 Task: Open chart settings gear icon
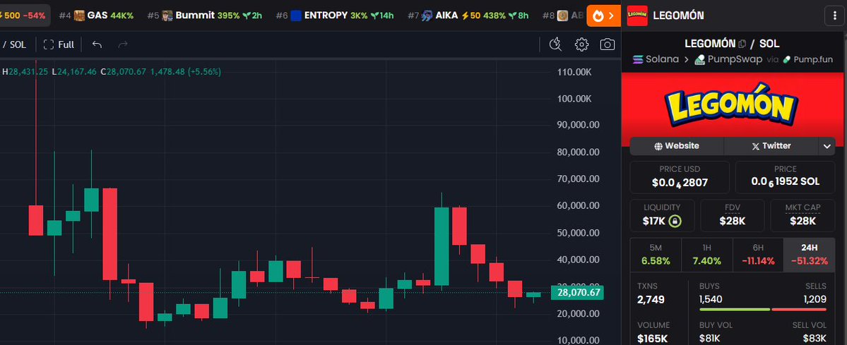(581, 44)
